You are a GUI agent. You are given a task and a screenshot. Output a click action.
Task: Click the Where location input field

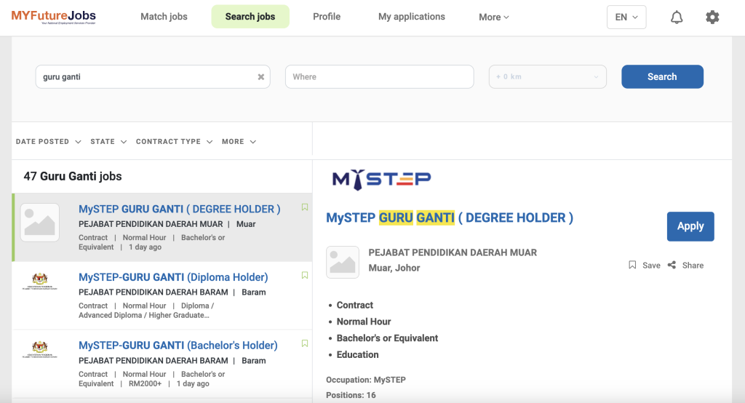[379, 77]
